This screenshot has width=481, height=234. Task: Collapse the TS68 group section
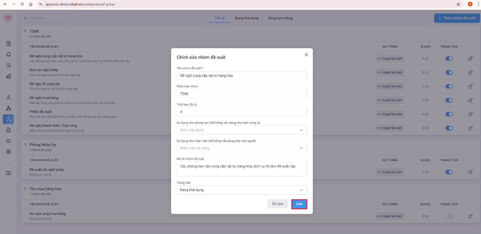[x=25, y=31]
